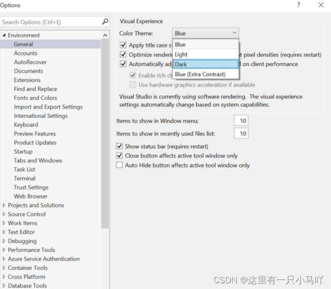Choose Blue (Extra Contrast) theme
The image size is (331, 289).
[x=205, y=74]
